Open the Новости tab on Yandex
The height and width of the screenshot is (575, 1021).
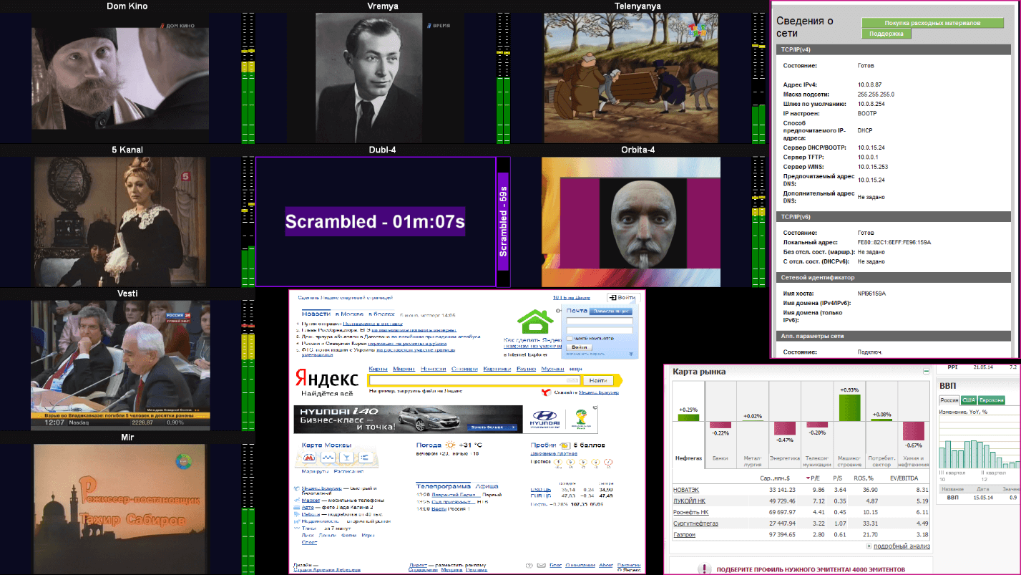click(316, 314)
